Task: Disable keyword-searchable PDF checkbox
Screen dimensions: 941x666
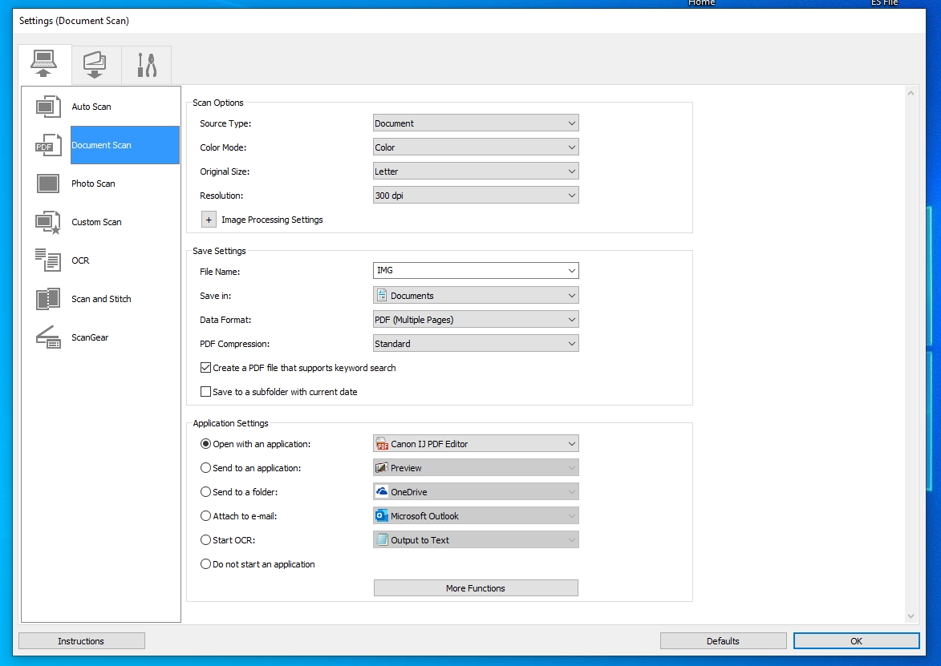Action: 206,368
